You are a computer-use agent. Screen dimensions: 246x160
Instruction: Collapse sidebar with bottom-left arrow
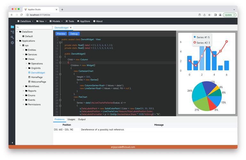tap(12, 143)
